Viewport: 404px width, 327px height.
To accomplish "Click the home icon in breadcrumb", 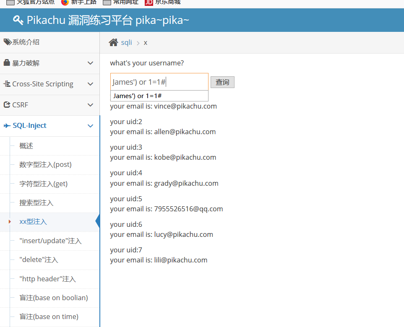I will tap(113, 42).
